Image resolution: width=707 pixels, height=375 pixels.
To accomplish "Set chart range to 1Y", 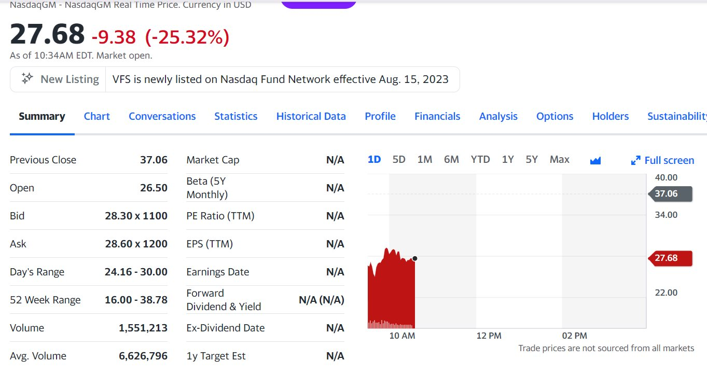I will point(508,160).
